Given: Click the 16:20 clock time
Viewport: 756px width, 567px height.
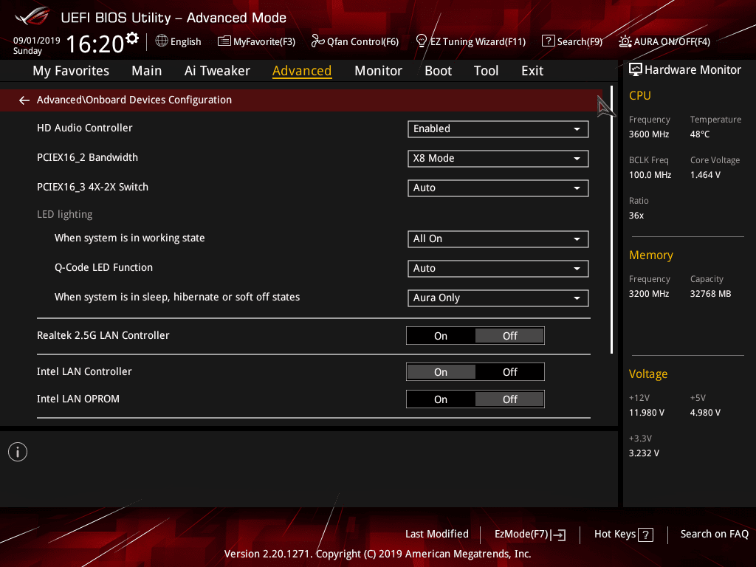Looking at the screenshot, I should coord(95,44).
